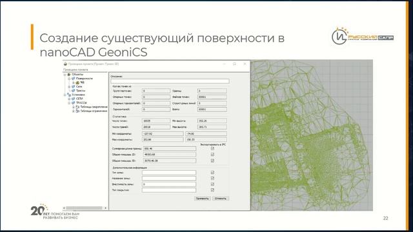Toggle export checkbox for Название зоны

[x=212, y=179]
